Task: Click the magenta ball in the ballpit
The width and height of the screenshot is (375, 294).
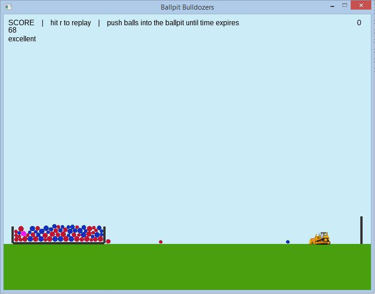Action: click(x=23, y=234)
